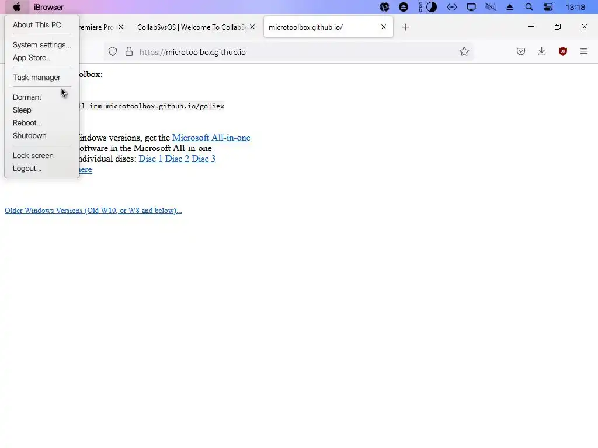Click the tracking protection shield icon
The height and width of the screenshot is (448, 598).
point(113,52)
